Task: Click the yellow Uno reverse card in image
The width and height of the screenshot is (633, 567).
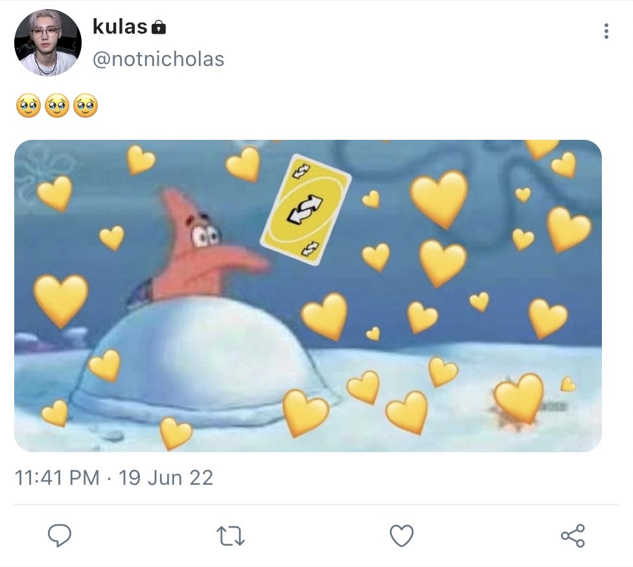Action: click(x=305, y=209)
